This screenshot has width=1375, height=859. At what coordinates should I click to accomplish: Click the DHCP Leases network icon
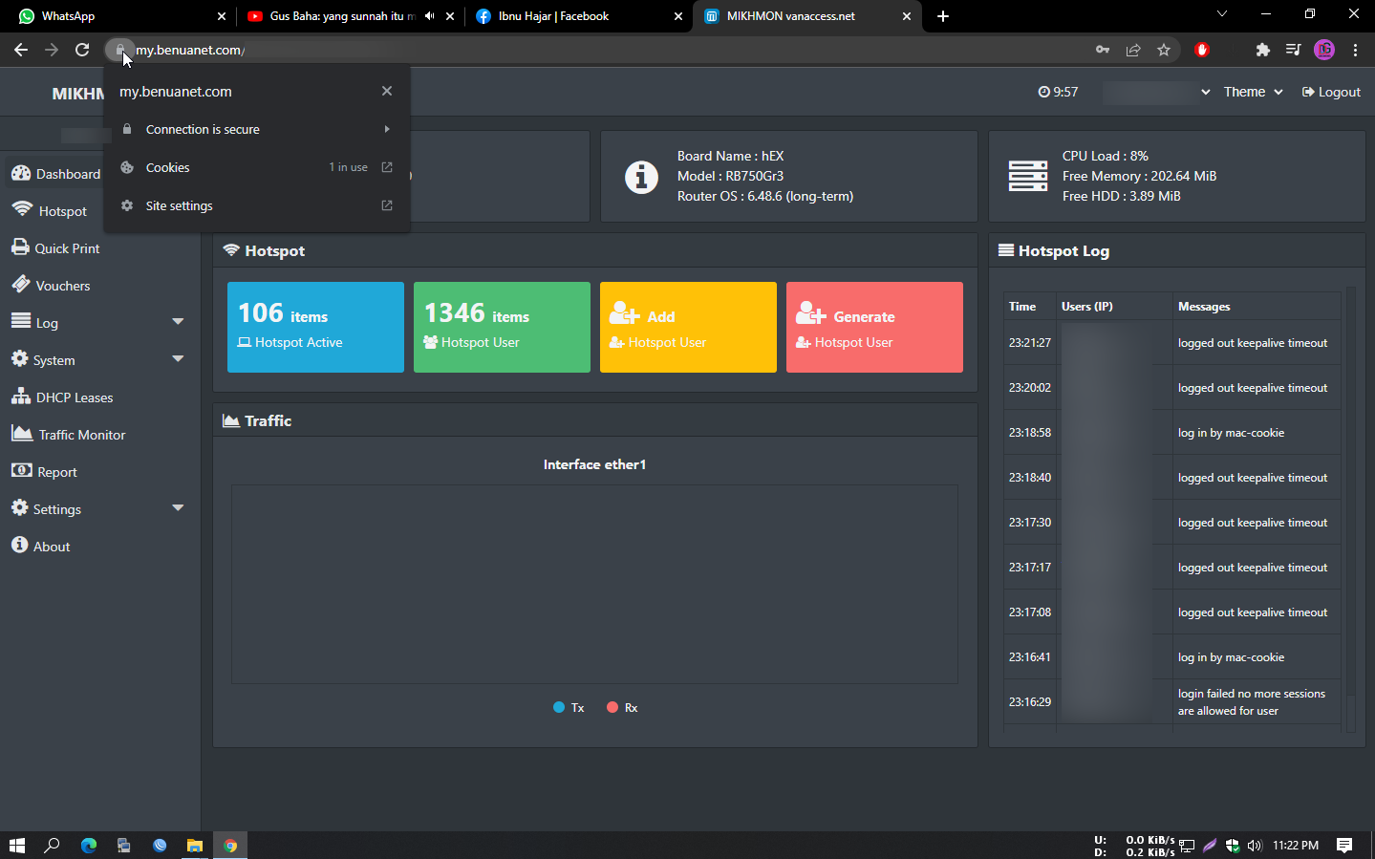point(21,397)
